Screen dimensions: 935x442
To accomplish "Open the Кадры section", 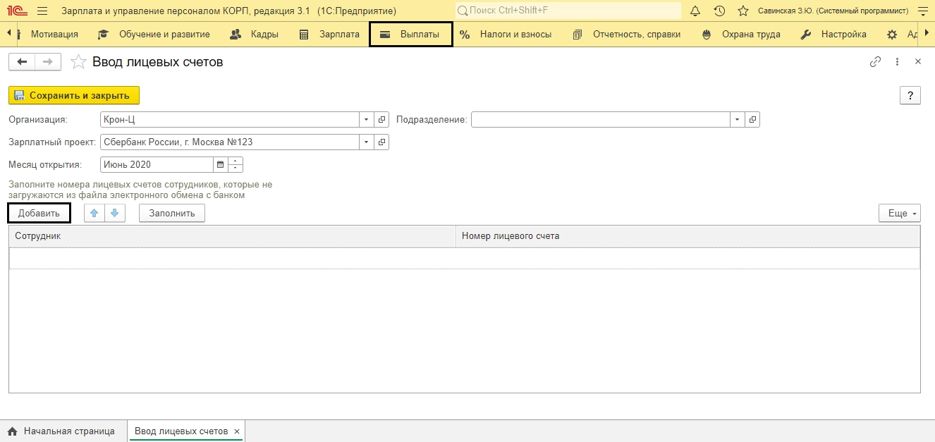I will click(255, 35).
